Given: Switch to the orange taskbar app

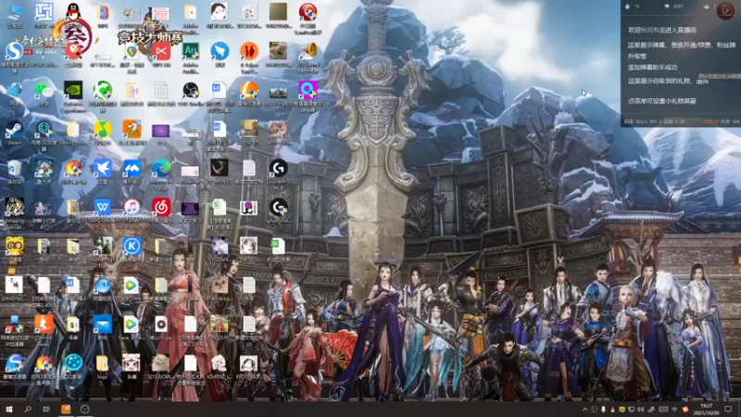Looking at the screenshot, I should [x=66, y=409].
